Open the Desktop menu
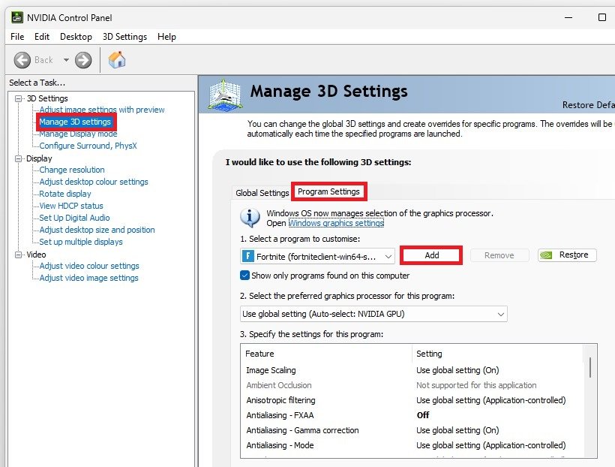The image size is (615, 467). click(x=76, y=37)
